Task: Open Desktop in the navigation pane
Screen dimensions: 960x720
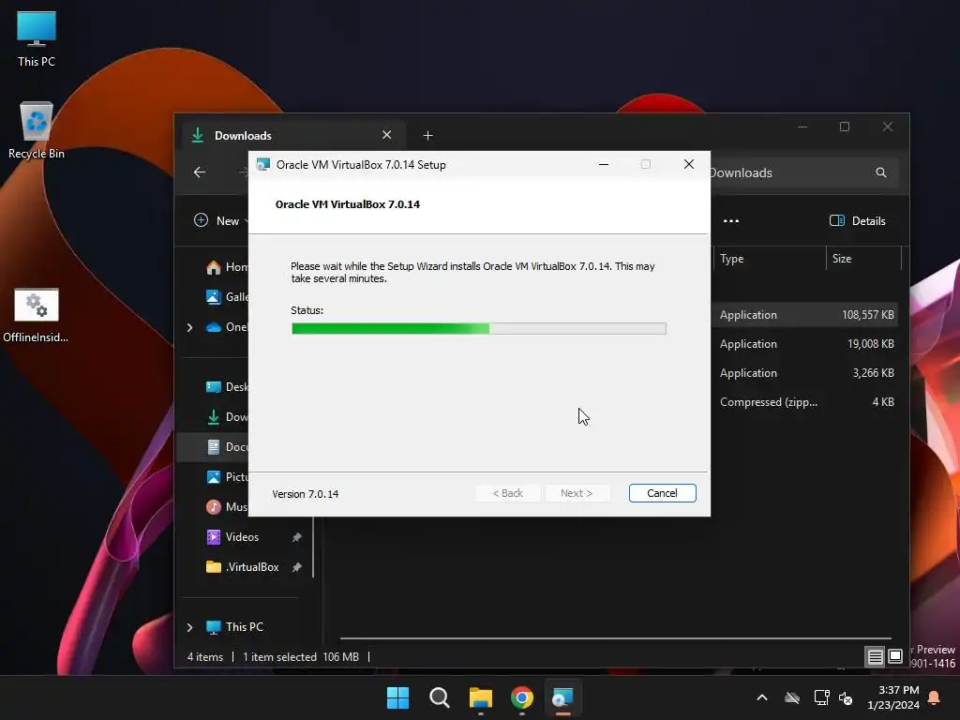Action: click(227, 387)
